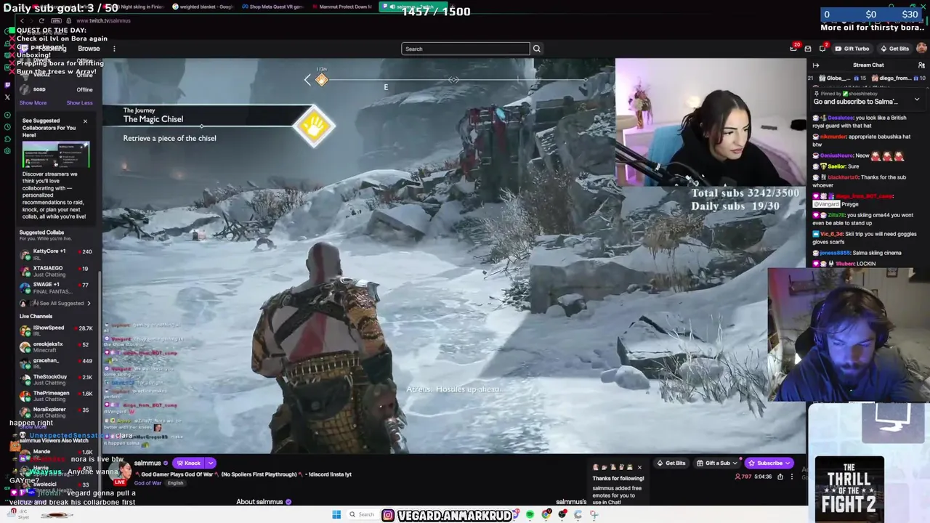Open the Twitch whispers inbox envelope icon
The height and width of the screenshot is (523, 930).
[808, 49]
